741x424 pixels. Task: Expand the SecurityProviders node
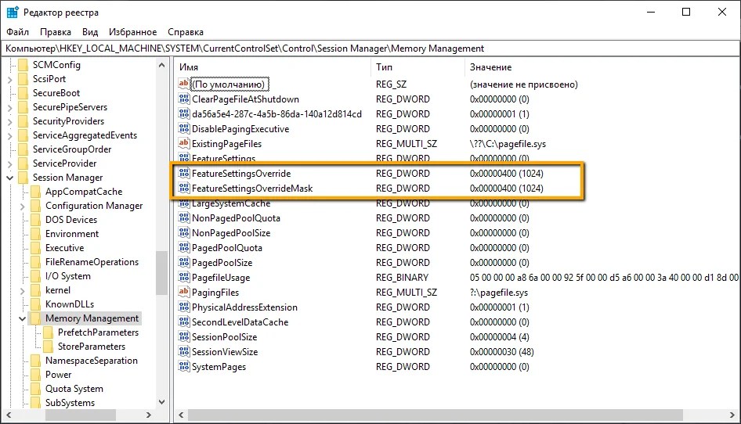[x=9, y=122]
